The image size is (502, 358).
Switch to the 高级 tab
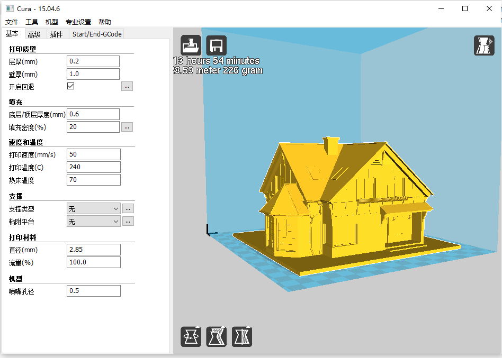click(34, 34)
